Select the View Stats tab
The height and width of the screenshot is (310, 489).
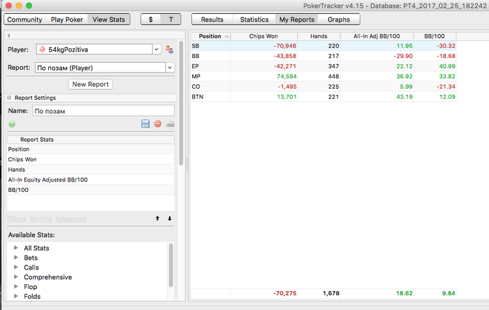point(109,20)
